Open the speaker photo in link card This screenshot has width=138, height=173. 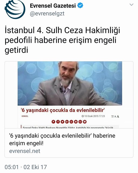click(70, 83)
